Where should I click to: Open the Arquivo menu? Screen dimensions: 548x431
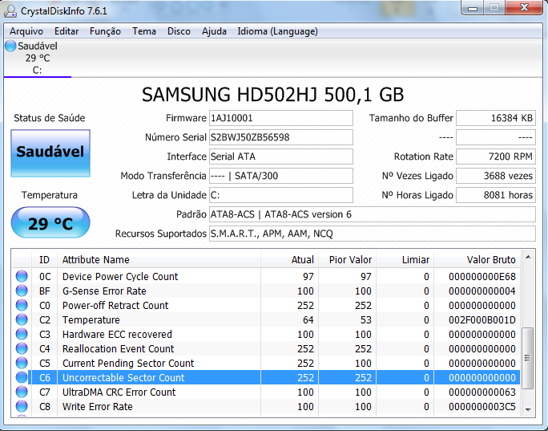click(26, 31)
